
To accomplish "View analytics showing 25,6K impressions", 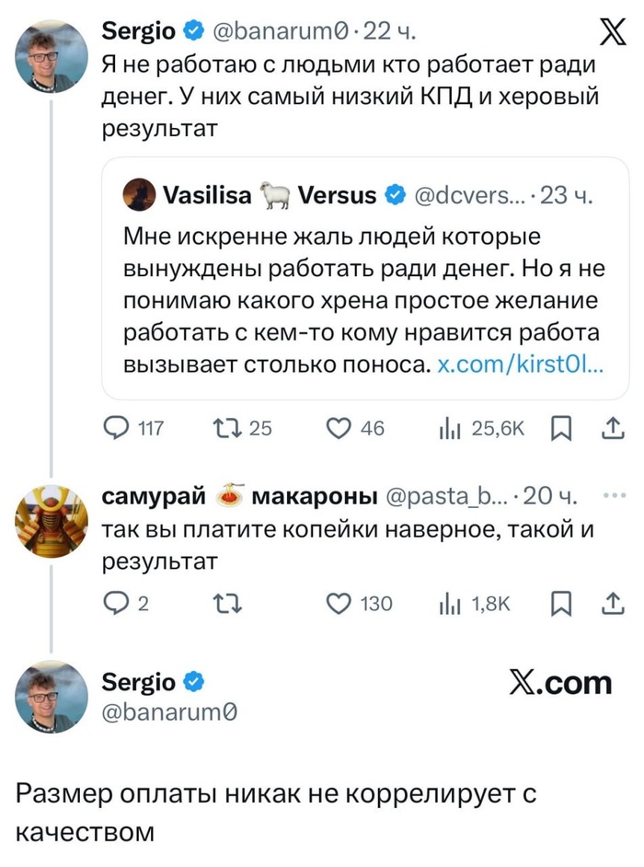I will [x=452, y=426].
